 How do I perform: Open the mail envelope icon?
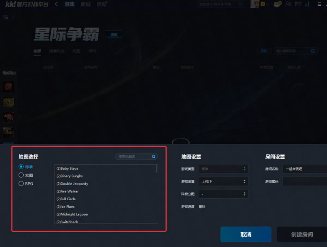(298, 4)
